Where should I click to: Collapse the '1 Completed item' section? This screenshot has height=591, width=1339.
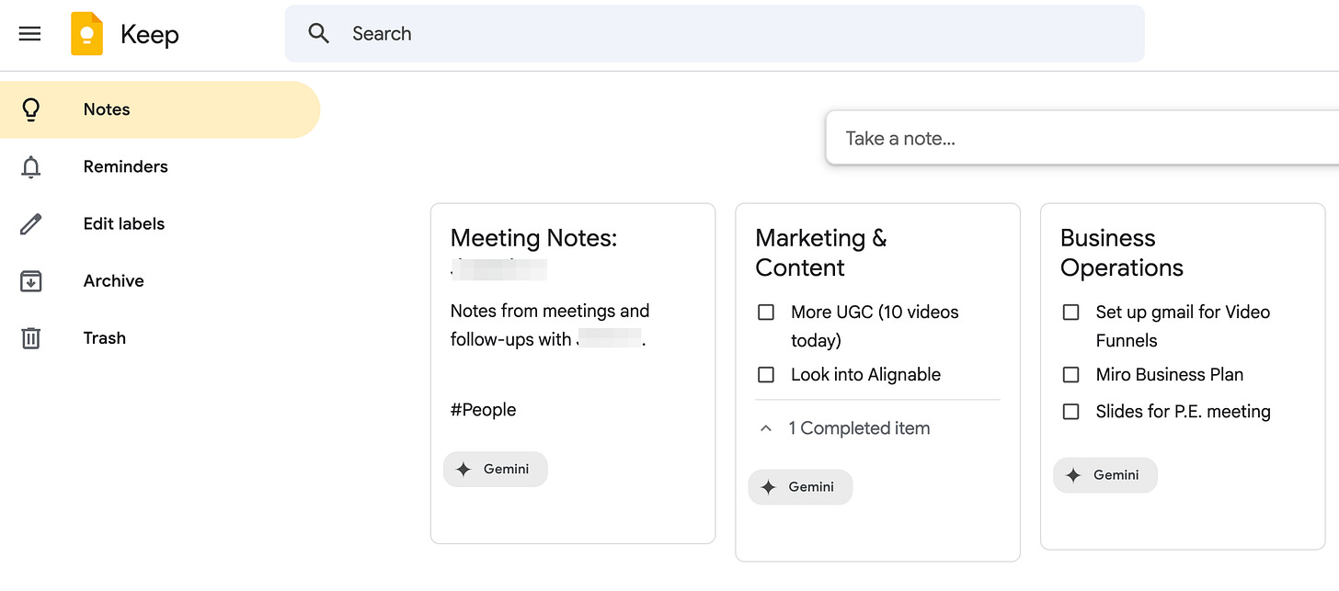tap(765, 427)
